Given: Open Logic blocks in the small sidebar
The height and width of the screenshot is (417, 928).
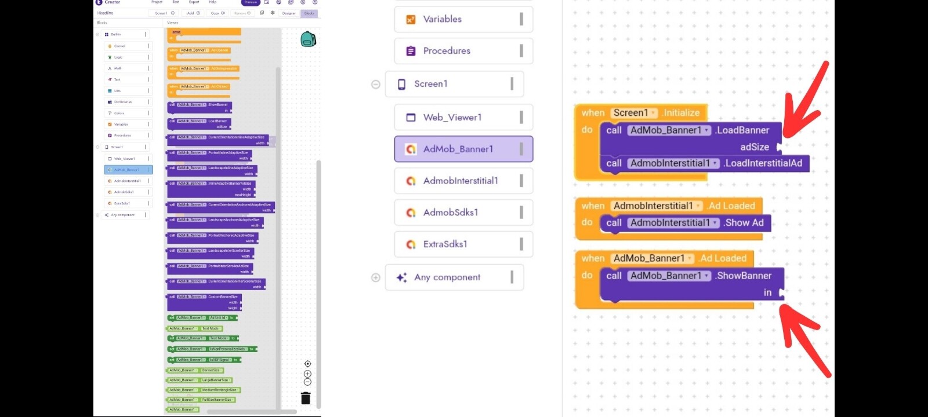Looking at the screenshot, I should click(x=128, y=57).
